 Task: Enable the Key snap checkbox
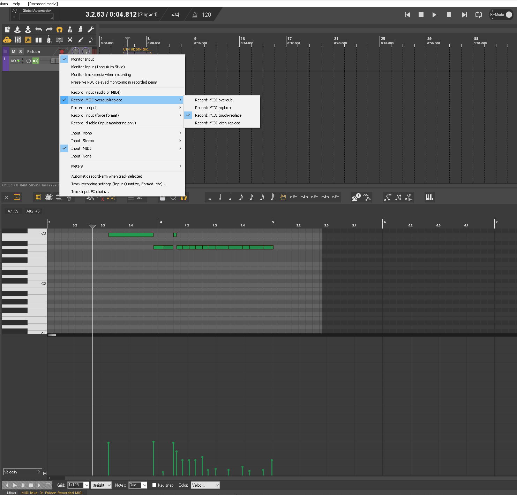(x=154, y=485)
